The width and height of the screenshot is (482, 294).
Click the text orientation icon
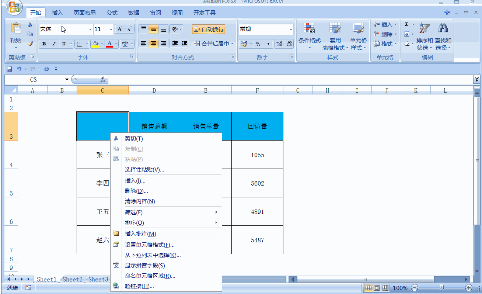point(175,29)
